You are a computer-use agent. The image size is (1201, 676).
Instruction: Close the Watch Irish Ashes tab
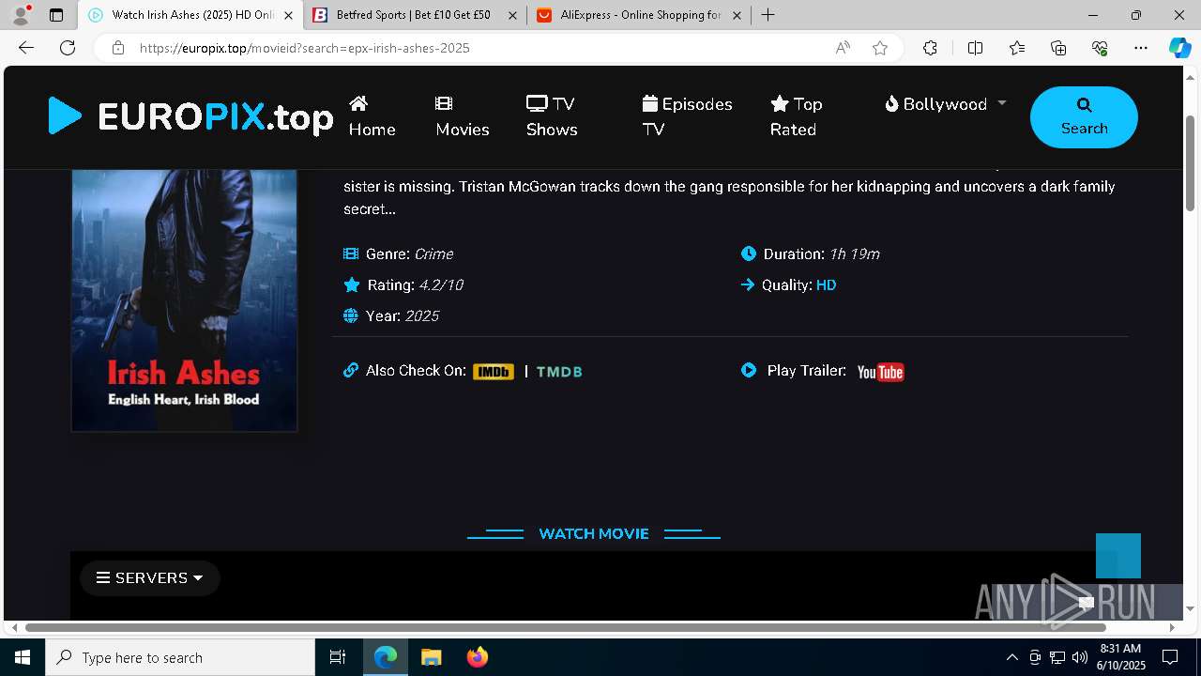point(288,15)
